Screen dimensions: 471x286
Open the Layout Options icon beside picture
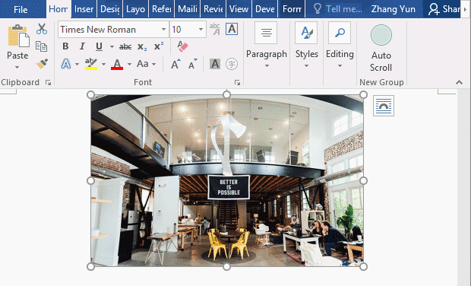point(384,106)
